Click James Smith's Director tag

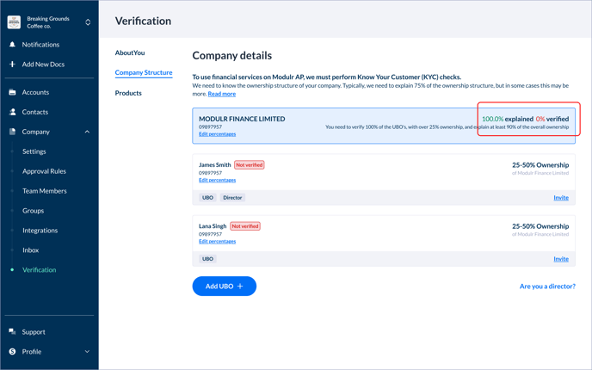pyautogui.click(x=232, y=197)
